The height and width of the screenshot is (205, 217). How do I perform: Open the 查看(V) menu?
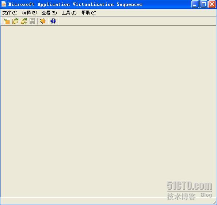[49, 13]
